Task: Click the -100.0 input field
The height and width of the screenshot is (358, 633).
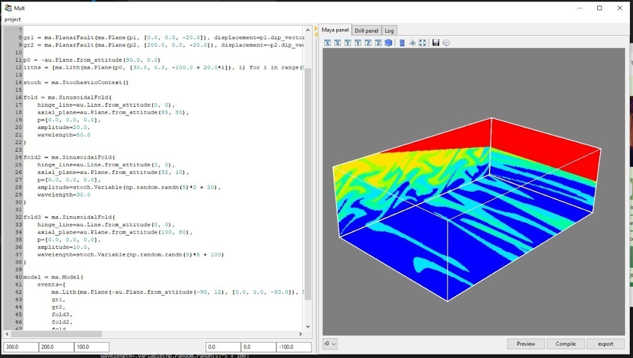Action: (x=294, y=347)
